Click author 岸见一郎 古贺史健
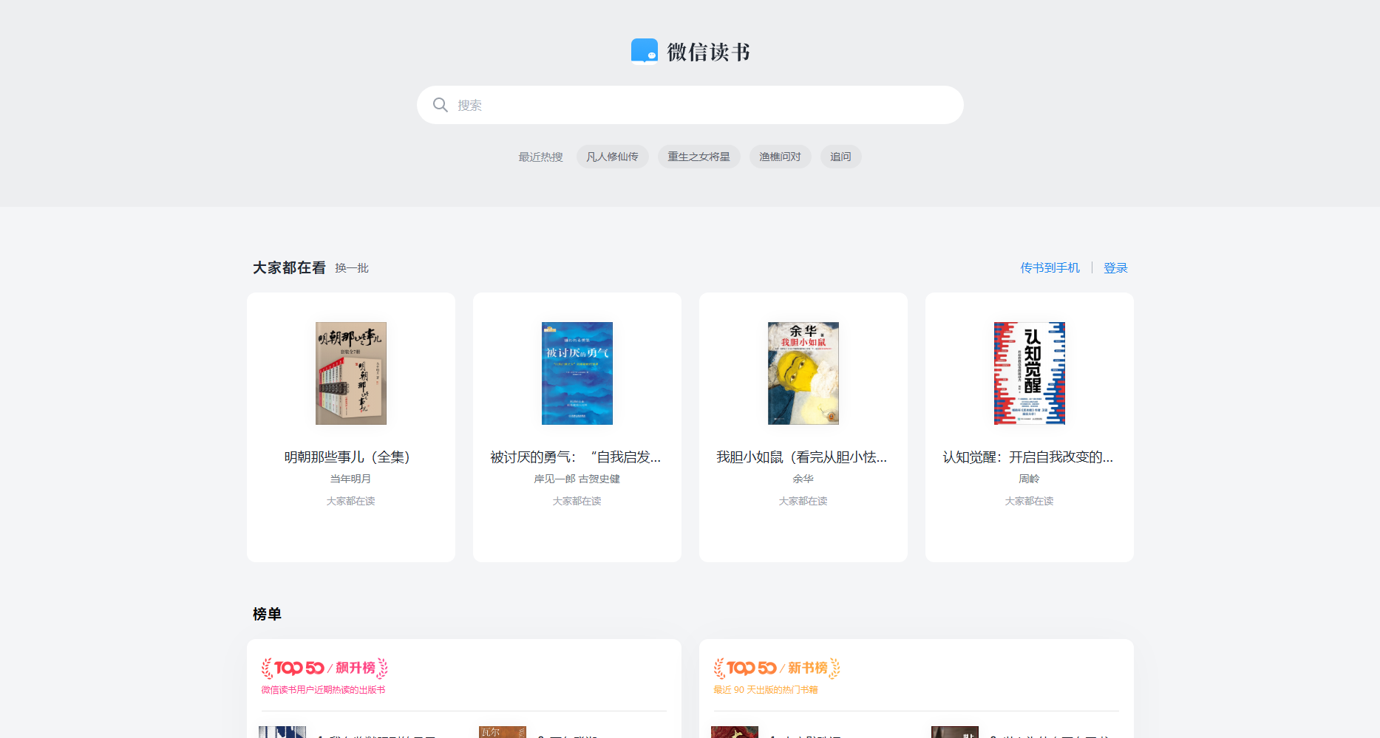 point(577,479)
